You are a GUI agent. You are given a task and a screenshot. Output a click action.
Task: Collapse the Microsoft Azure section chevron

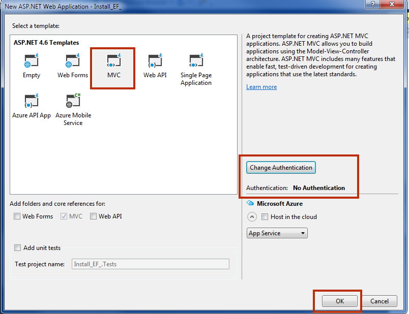[x=252, y=217]
